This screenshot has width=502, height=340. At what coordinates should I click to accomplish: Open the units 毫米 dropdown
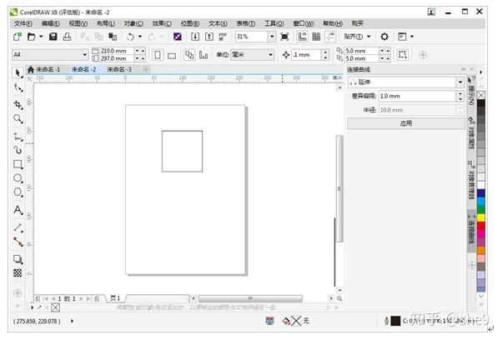point(270,55)
